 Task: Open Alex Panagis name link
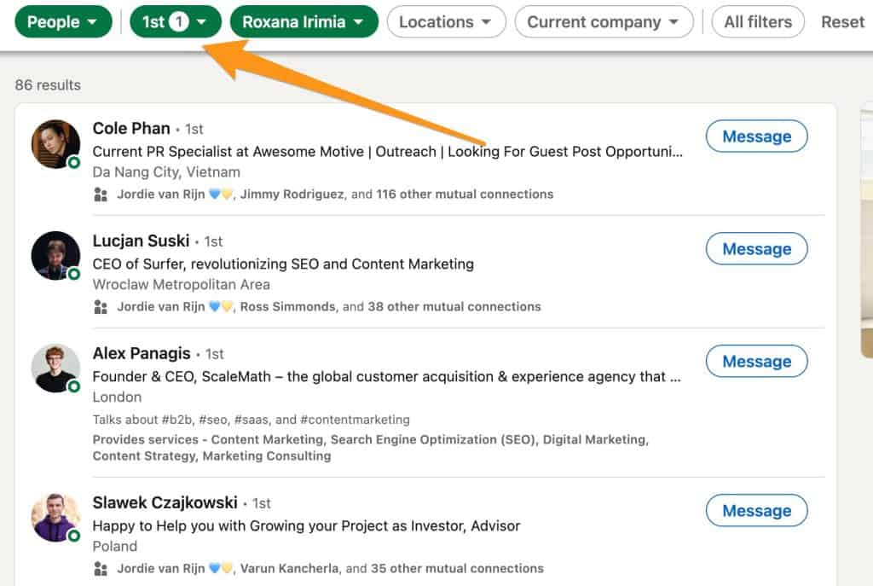click(x=140, y=353)
